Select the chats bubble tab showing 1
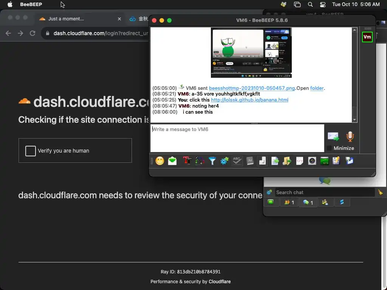This screenshot has width=387, height=290. [x=308, y=202]
